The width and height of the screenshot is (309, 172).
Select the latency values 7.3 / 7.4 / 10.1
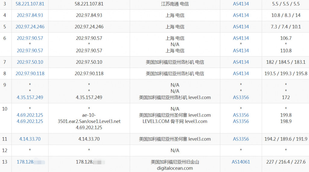tap(286, 27)
